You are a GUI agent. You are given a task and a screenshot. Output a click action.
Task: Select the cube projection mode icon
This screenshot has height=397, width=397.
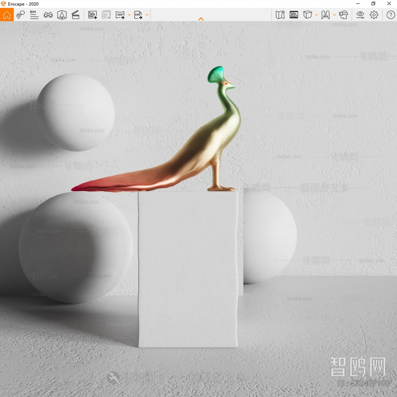pyautogui.click(x=308, y=15)
